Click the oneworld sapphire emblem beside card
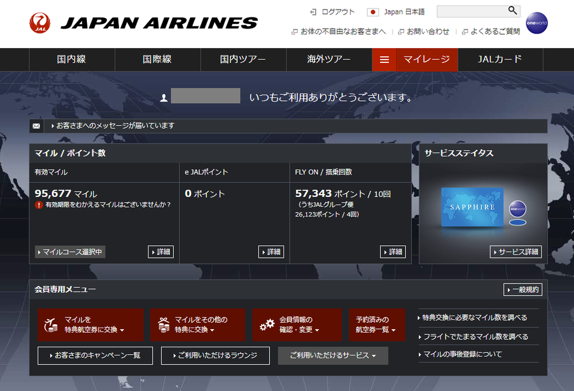Screen dimensions: 574x391 [x=517, y=213]
